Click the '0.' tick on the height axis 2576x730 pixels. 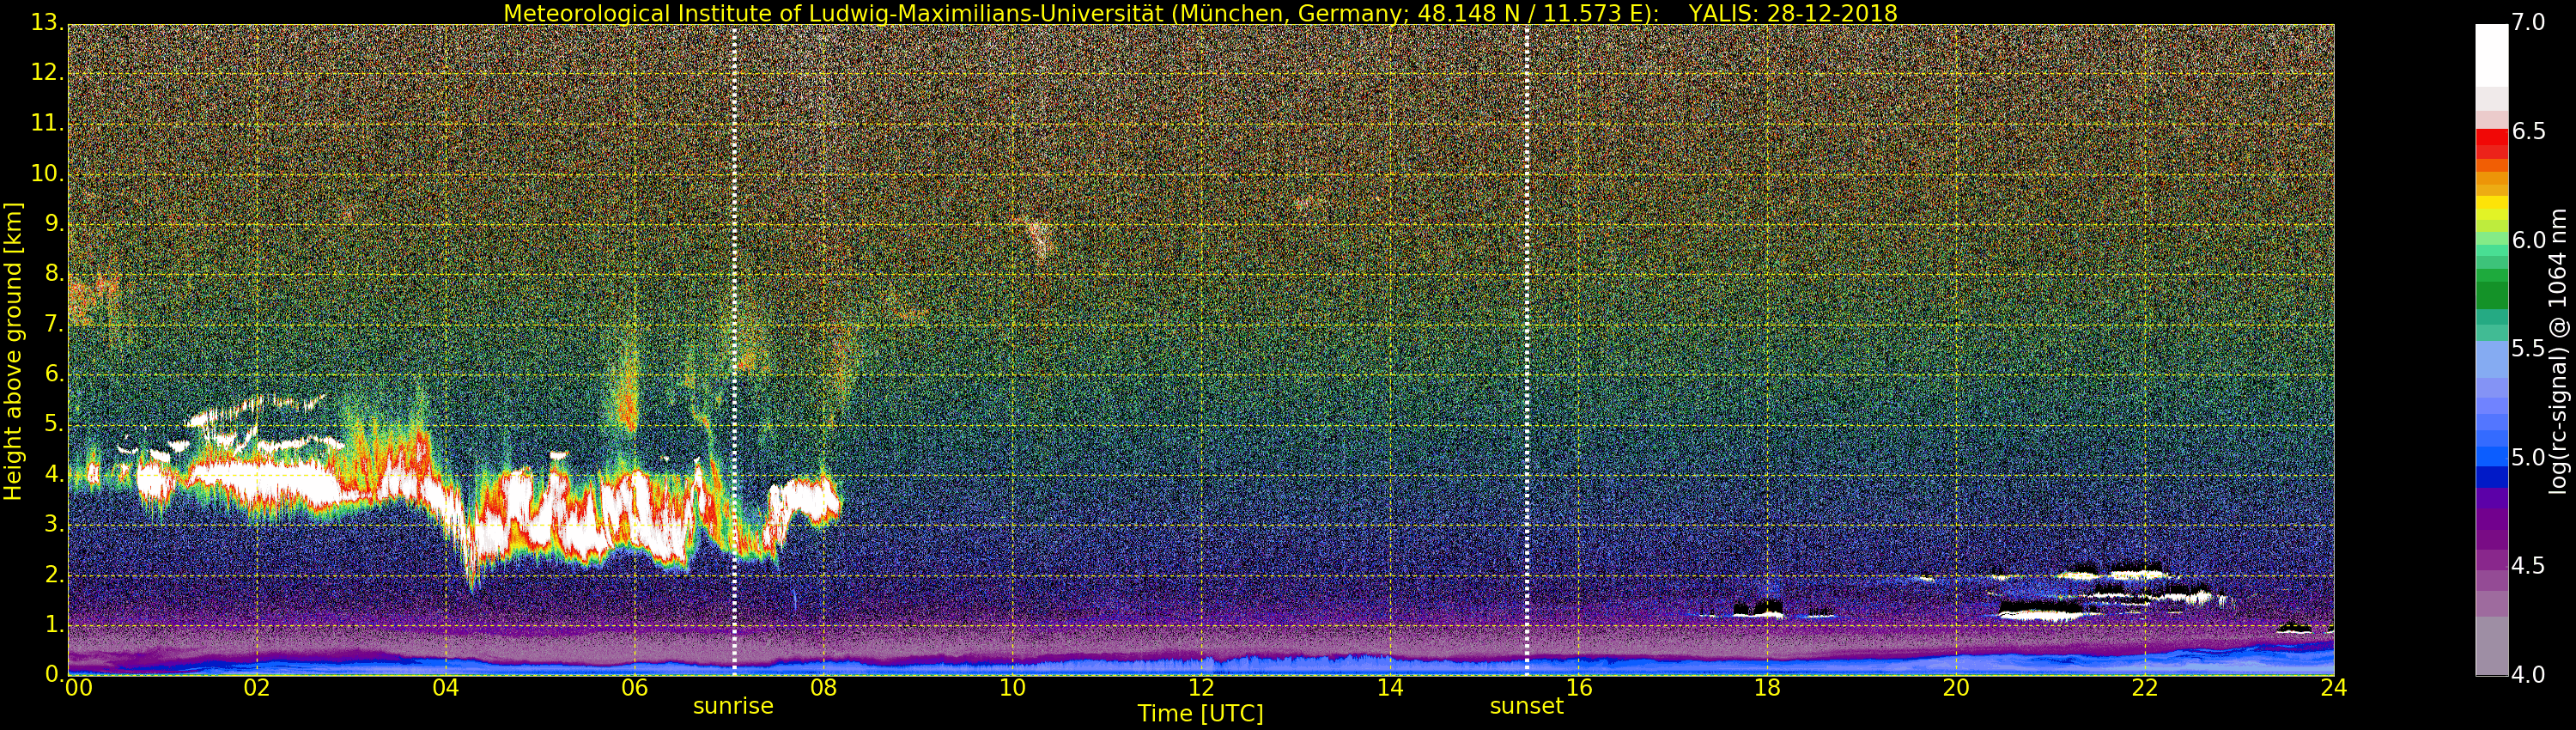tap(54, 674)
